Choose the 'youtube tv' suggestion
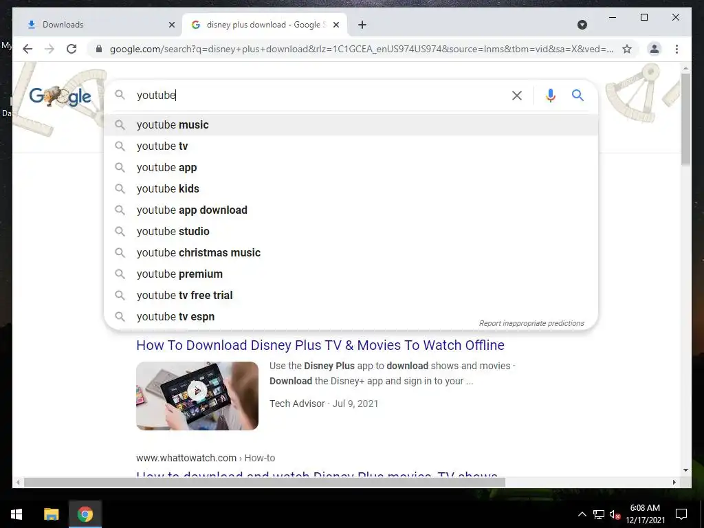 point(351,146)
